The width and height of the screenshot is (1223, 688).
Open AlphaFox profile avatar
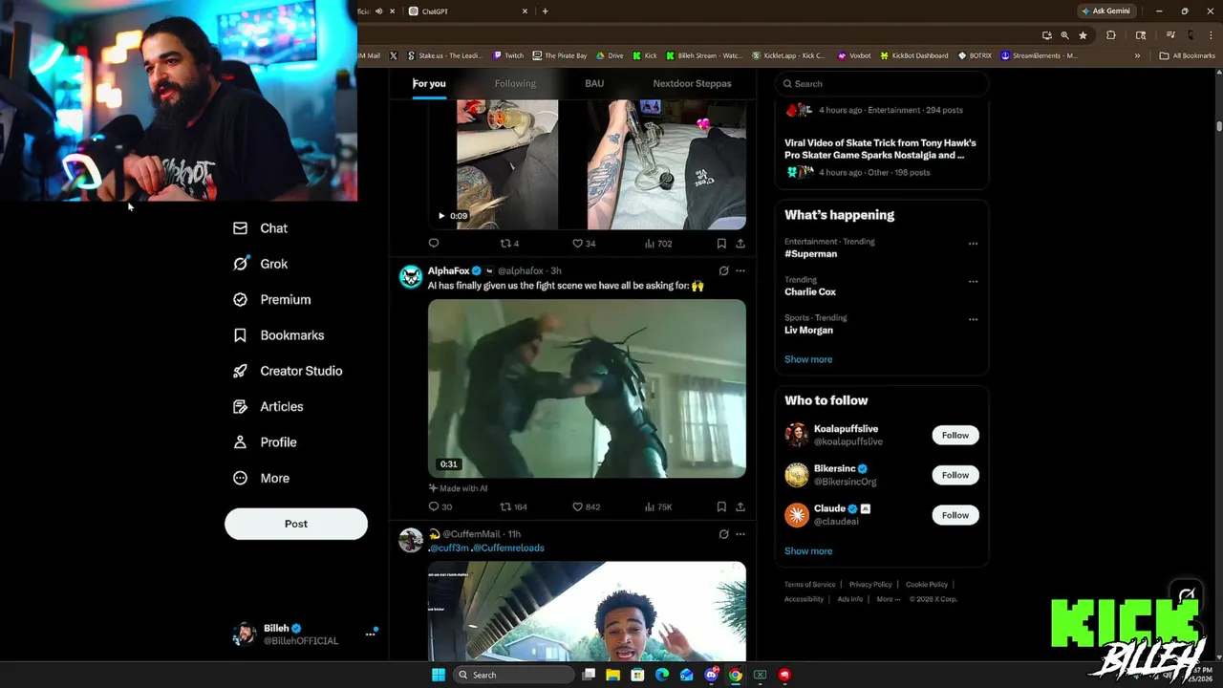tap(411, 276)
